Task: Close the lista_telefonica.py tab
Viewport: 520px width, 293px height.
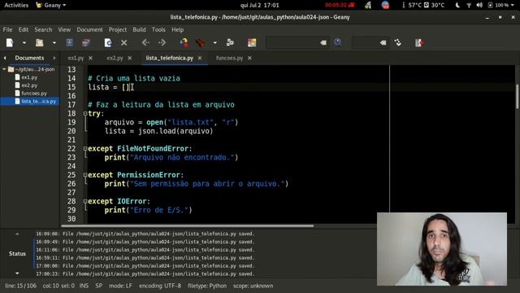Action: (x=200, y=58)
